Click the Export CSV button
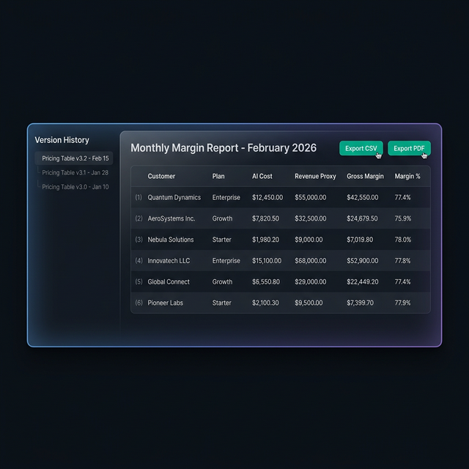The width and height of the screenshot is (469, 469). tap(361, 148)
